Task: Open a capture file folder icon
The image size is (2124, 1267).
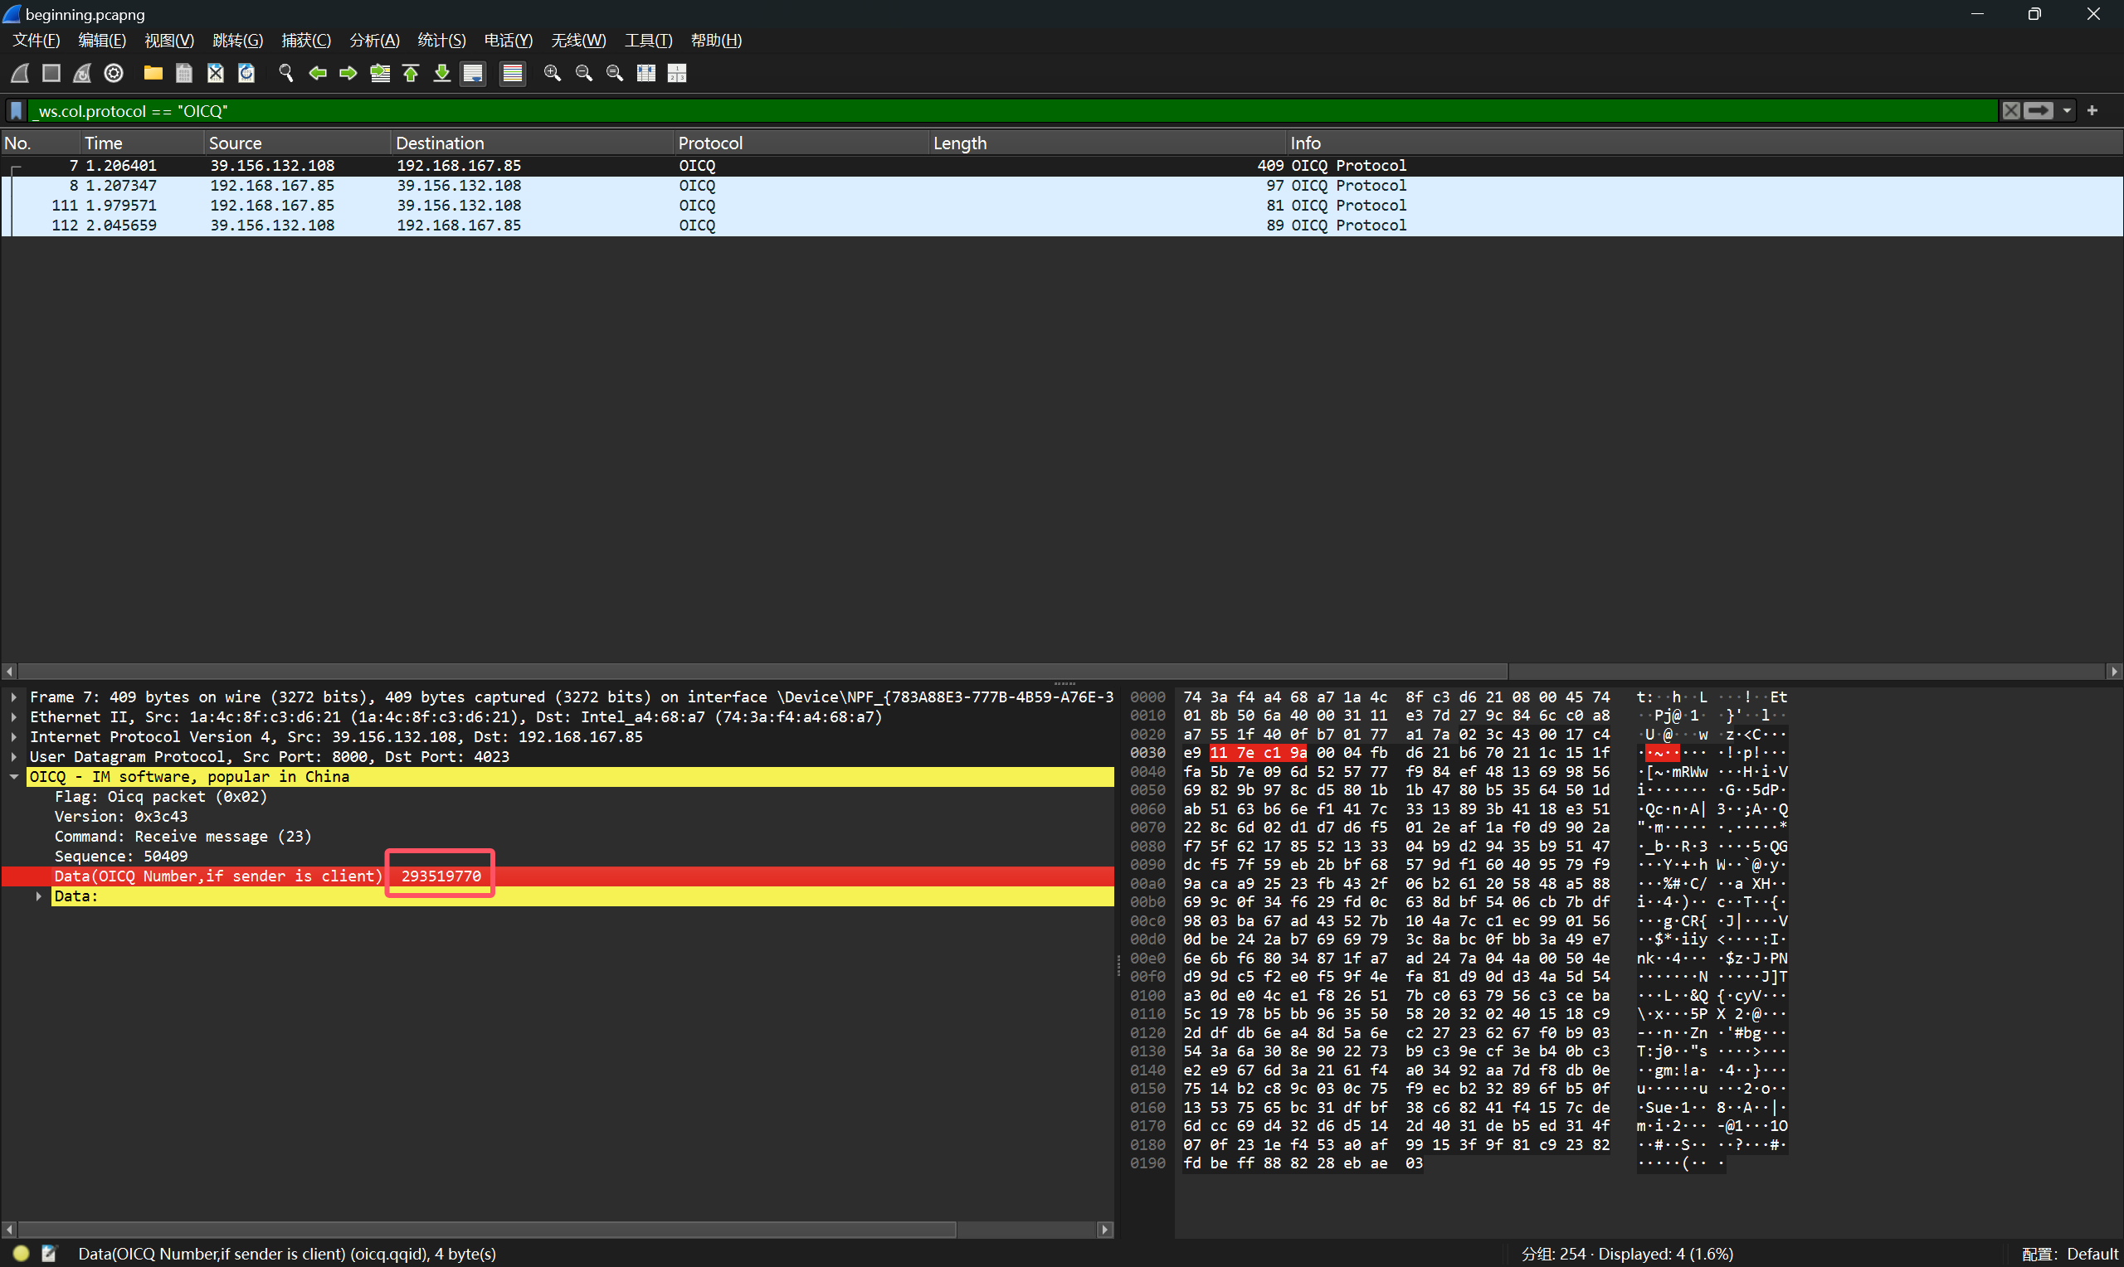Action: point(153,74)
